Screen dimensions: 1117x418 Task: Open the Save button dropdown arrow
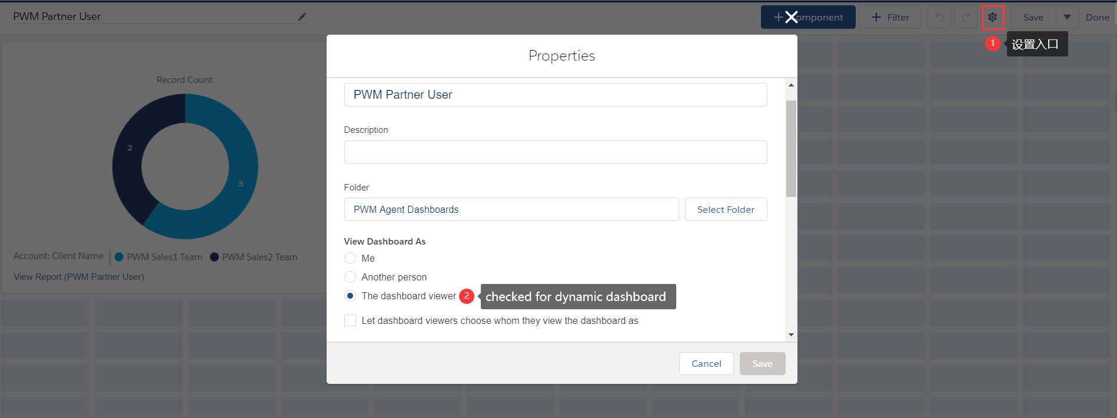[1068, 17]
